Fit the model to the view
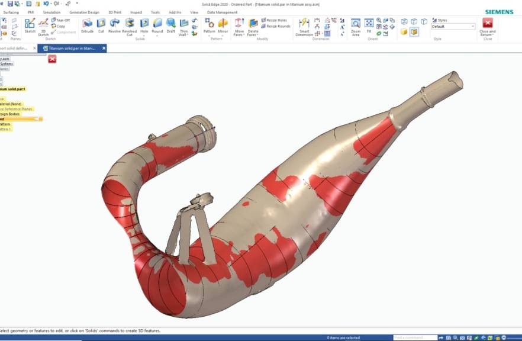The height and width of the screenshot is (341, 522). [369, 25]
